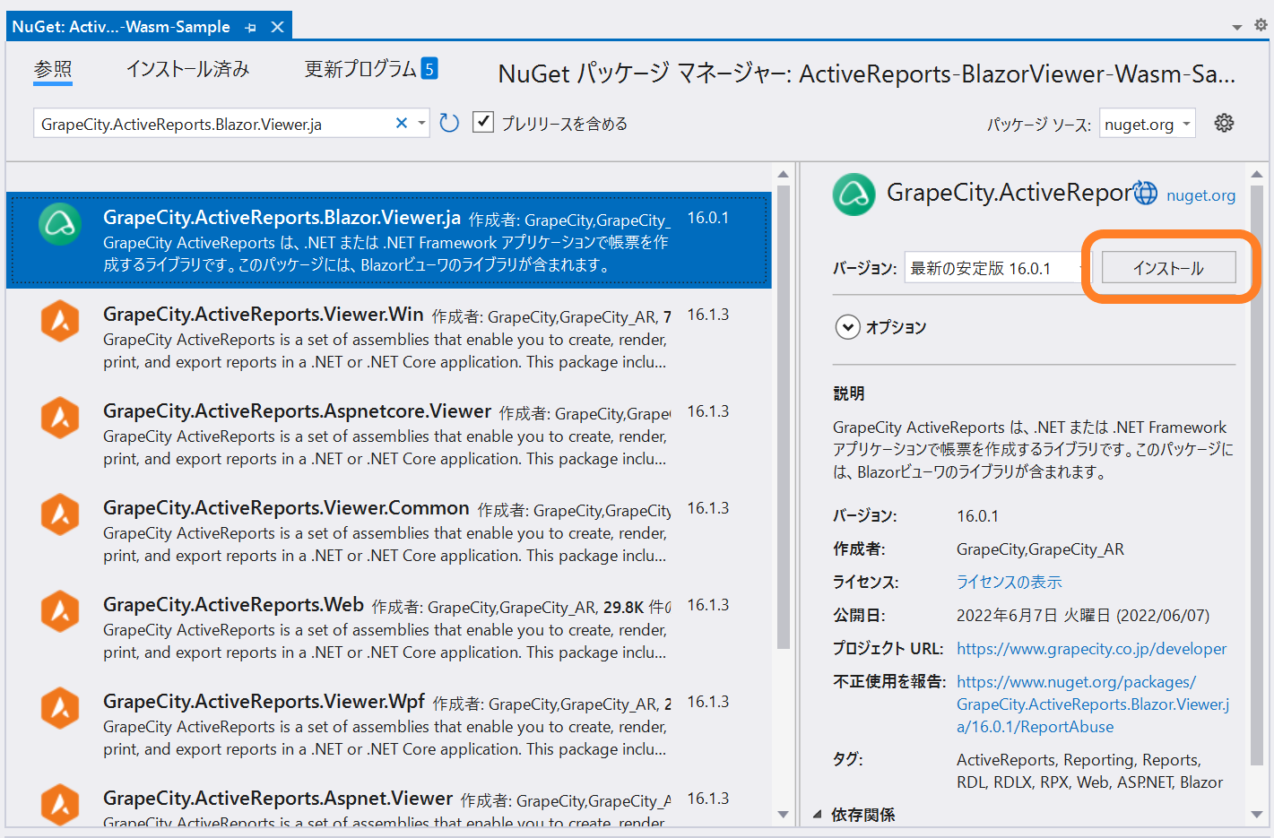Click the 16.0.1 version in the selected row
The height and width of the screenshot is (838, 1274).
point(708,218)
